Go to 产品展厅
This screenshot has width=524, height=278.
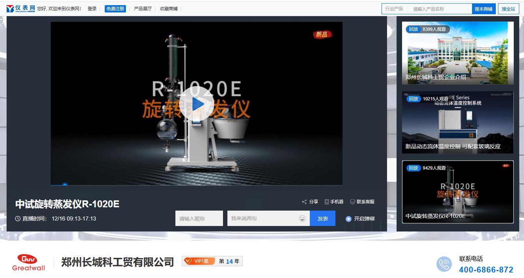click(x=143, y=9)
